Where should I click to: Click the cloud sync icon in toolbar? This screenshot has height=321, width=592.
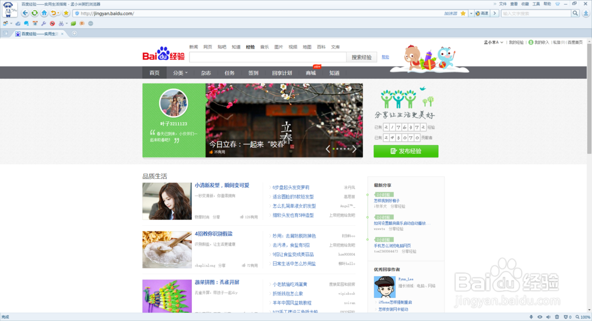18,24
